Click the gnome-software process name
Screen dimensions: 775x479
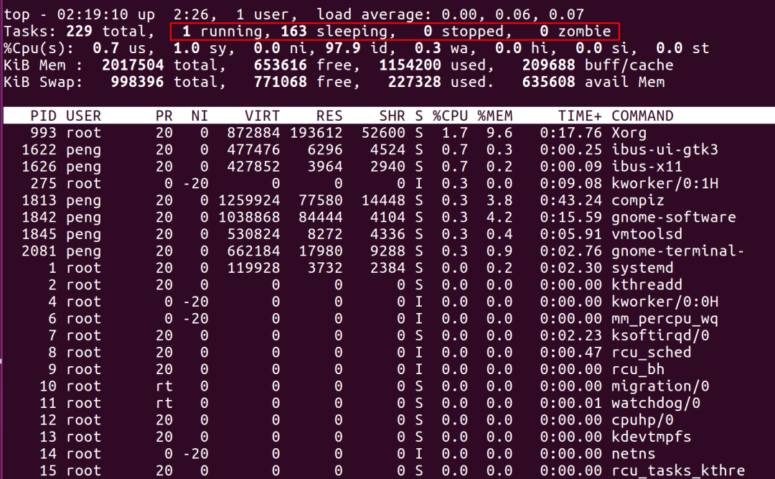[673, 217]
